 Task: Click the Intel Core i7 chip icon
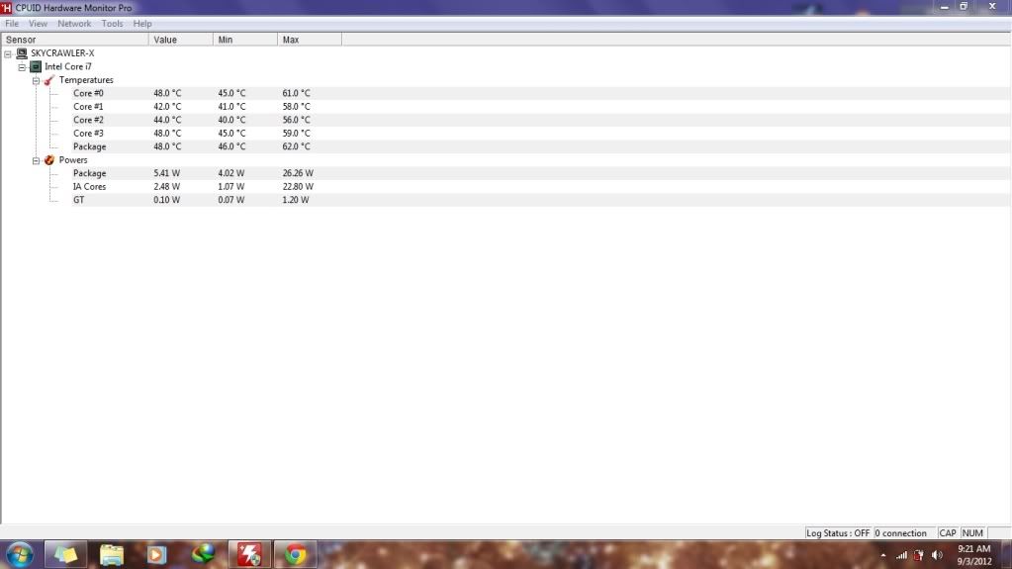(x=36, y=67)
